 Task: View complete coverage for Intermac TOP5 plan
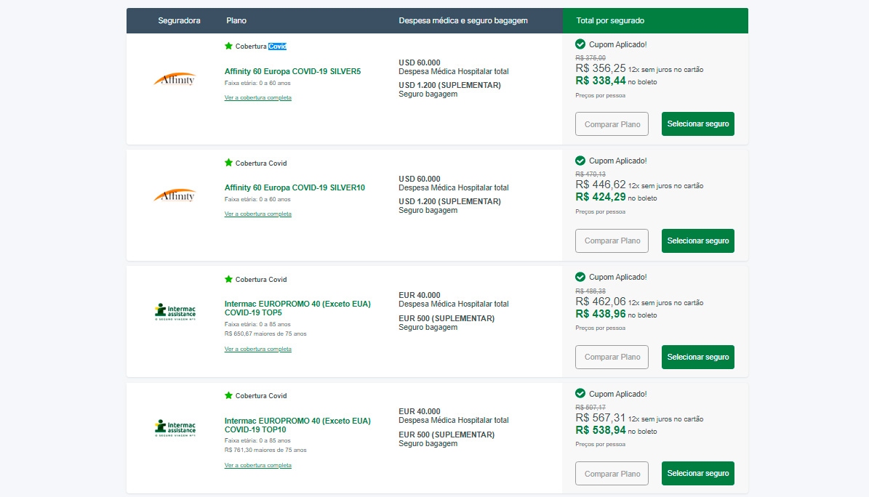(x=257, y=349)
